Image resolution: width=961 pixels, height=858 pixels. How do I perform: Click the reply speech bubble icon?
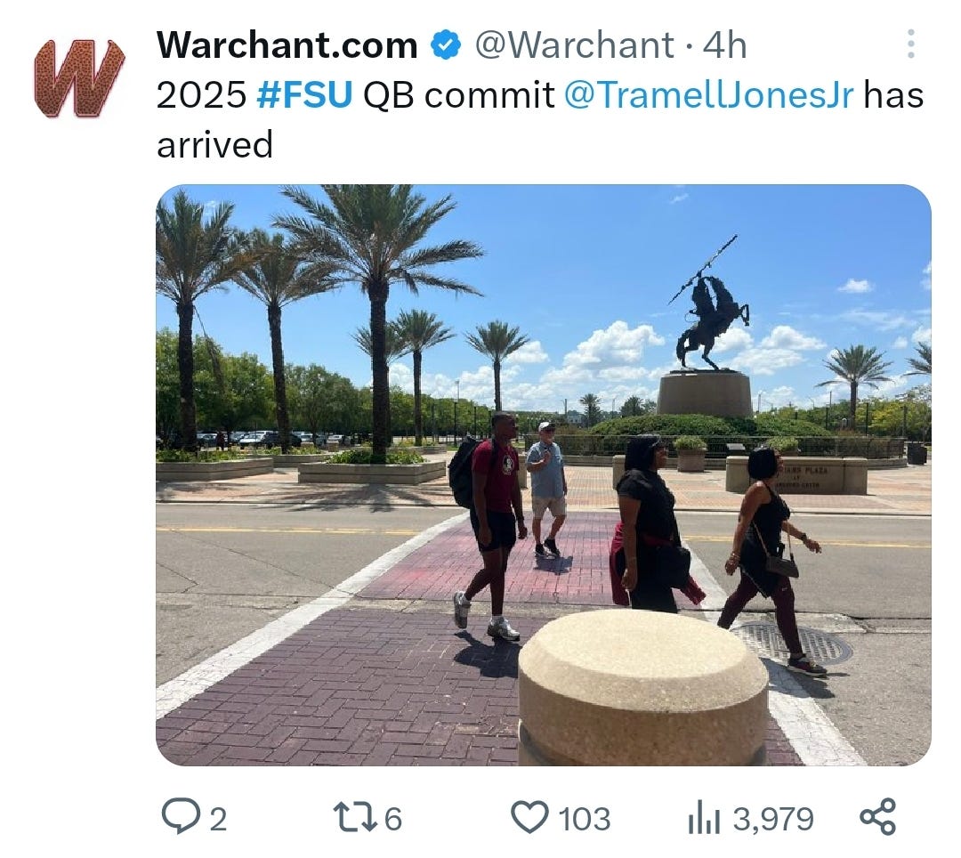(x=181, y=816)
